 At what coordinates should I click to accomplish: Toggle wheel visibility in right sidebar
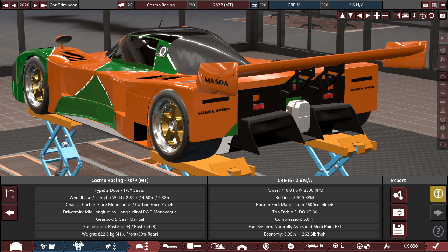pos(443,50)
